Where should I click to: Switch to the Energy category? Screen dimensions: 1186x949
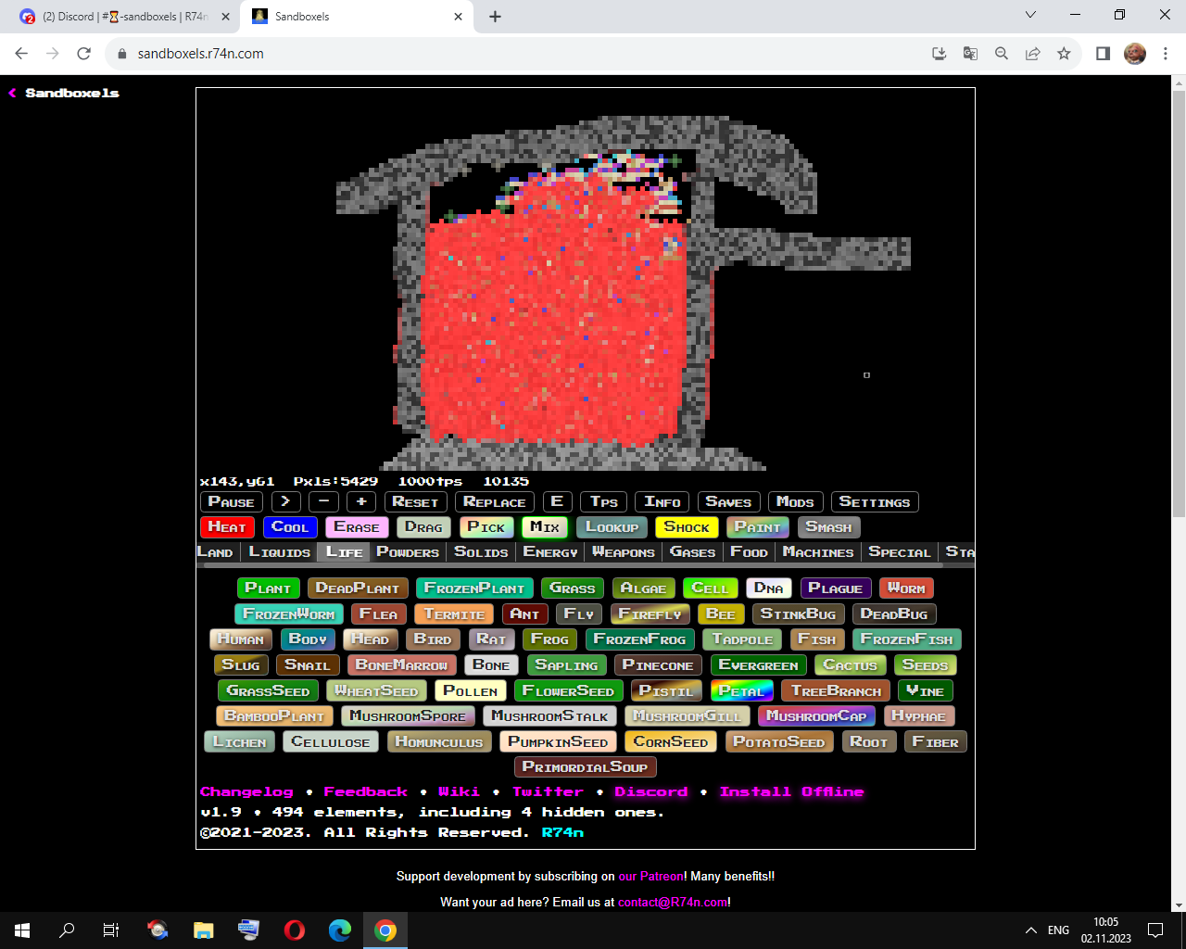pyautogui.click(x=550, y=552)
